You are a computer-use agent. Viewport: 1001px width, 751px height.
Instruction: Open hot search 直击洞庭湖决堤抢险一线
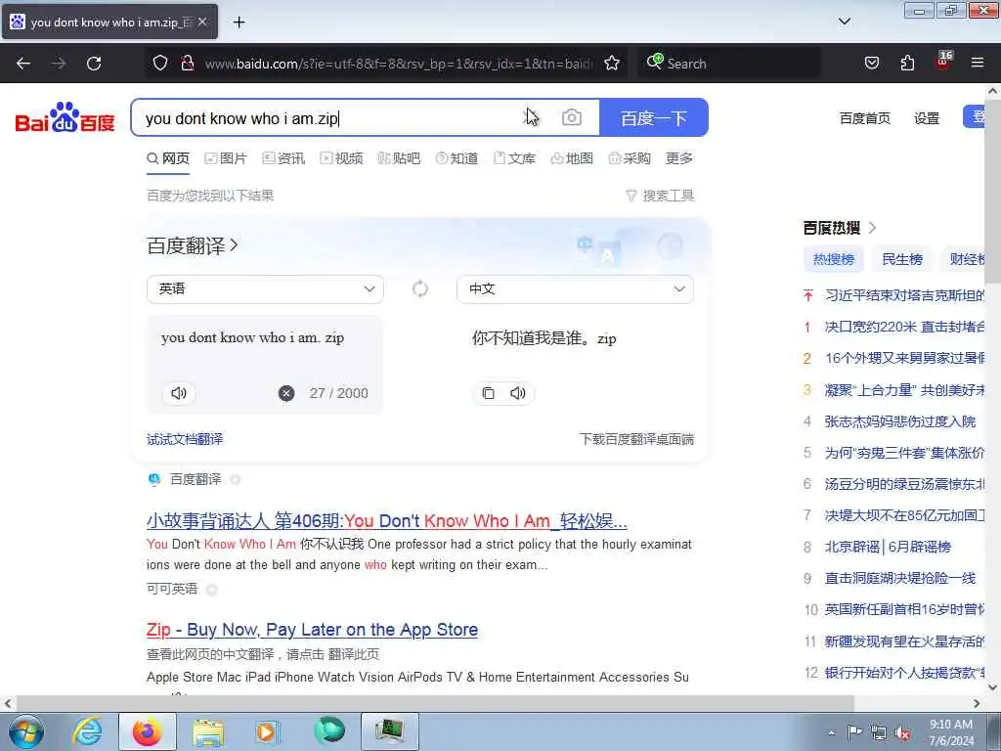point(900,578)
